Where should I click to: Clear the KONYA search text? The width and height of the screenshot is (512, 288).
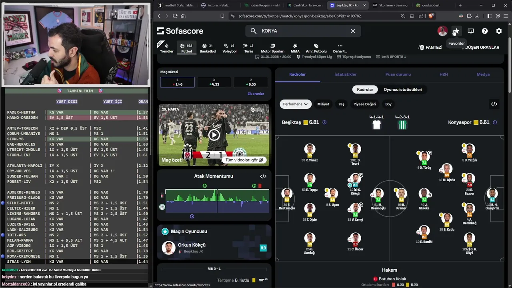click(353, 31)
